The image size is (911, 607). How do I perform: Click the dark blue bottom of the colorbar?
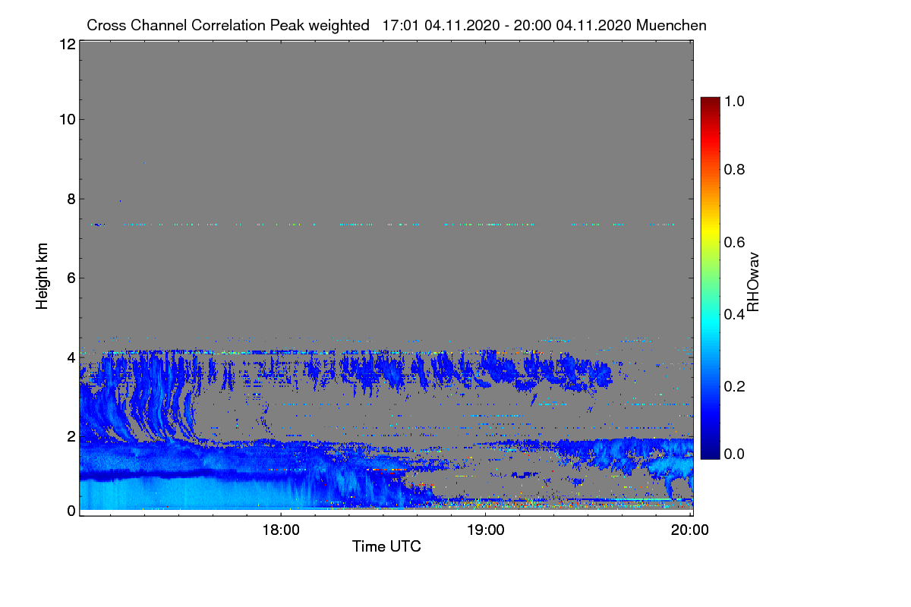coord(709,451)
